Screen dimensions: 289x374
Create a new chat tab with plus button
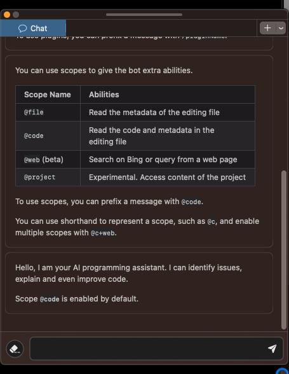[x=267, y=28]
